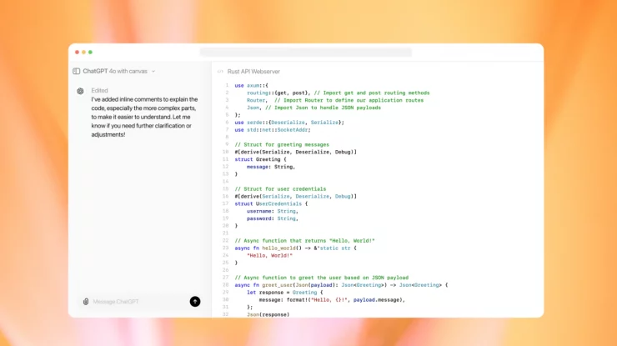Click the '// Struct for greeting messages' comment
Image resolution: width=617 pixels, height=346 pixels.
click(x=282, y=144)
